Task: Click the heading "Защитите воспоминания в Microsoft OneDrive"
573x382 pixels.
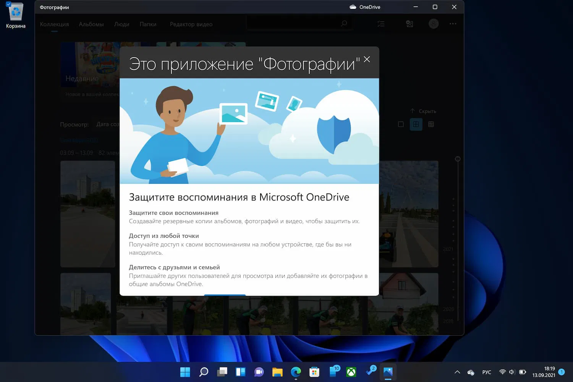Action: coord(239,197)
